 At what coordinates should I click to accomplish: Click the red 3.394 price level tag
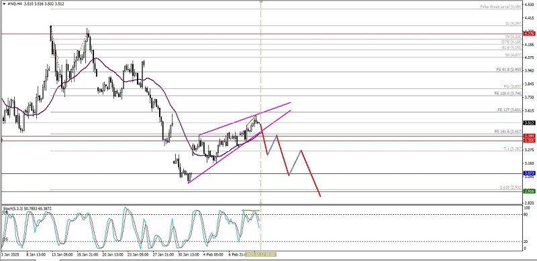click(x=530, y=136)
